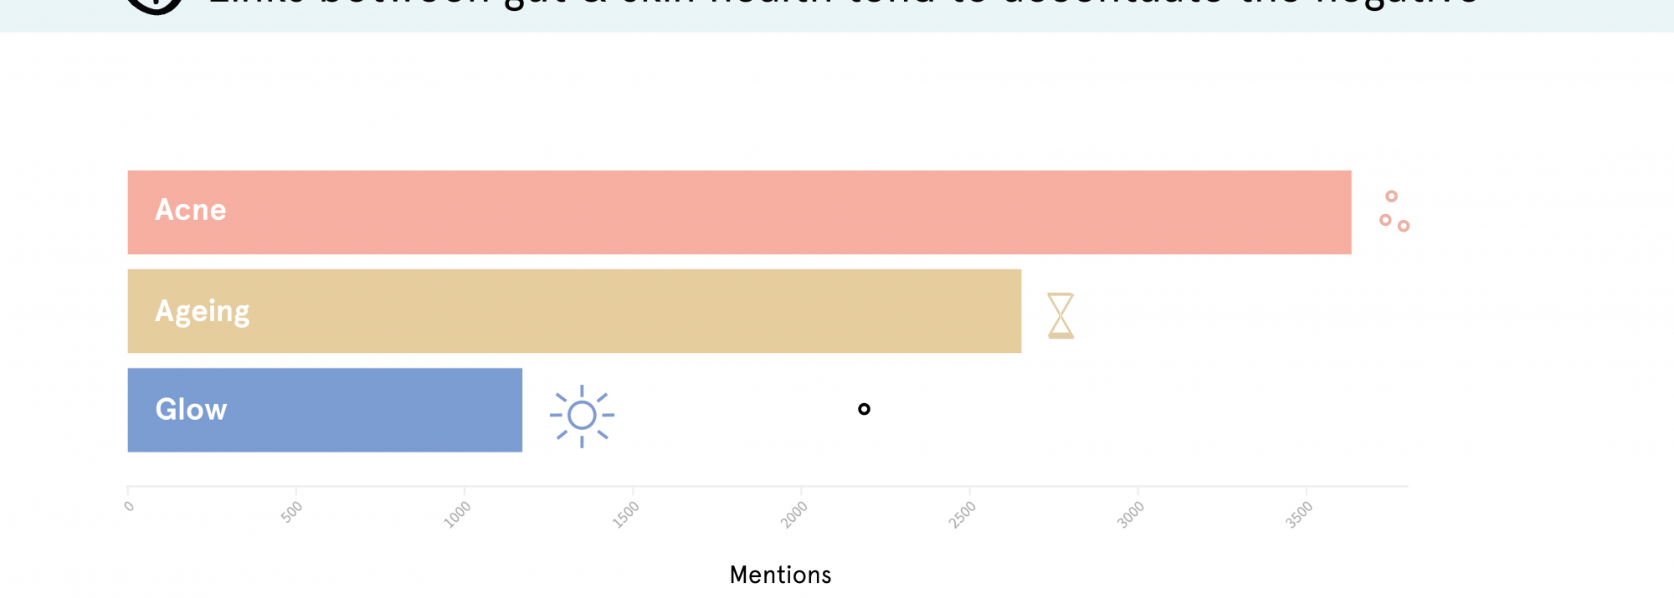The image size is (1674, 598).
Task: Click the black icon left of the headline
Action: tap(155, 5)
